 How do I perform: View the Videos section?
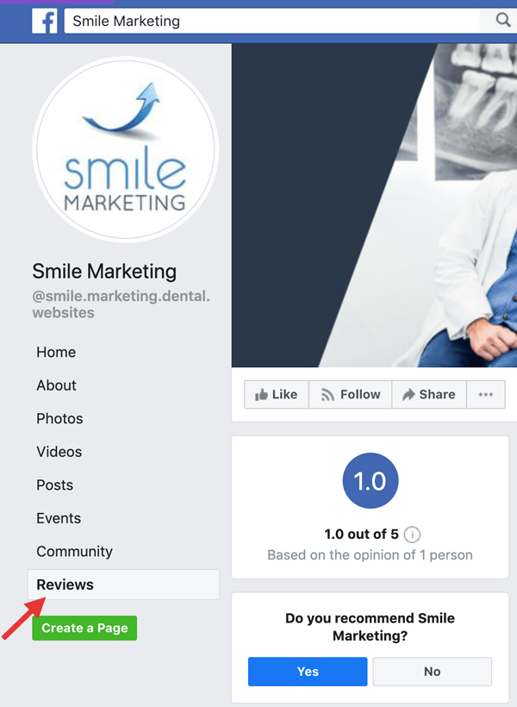[59, 452]
